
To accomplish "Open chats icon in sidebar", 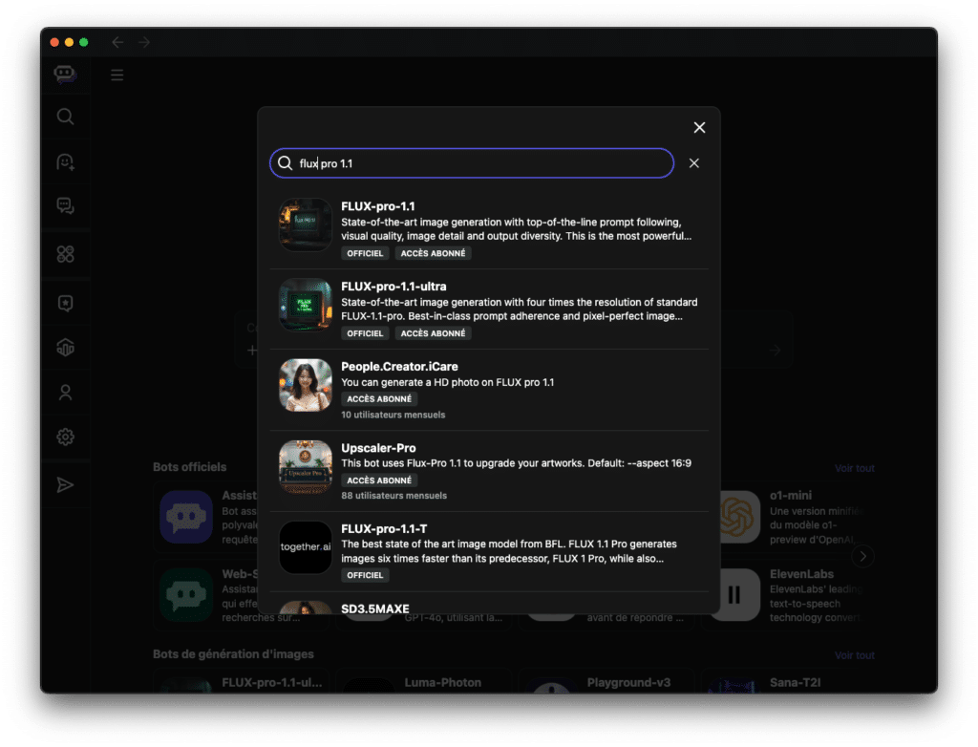I will (x=66, y=206).
